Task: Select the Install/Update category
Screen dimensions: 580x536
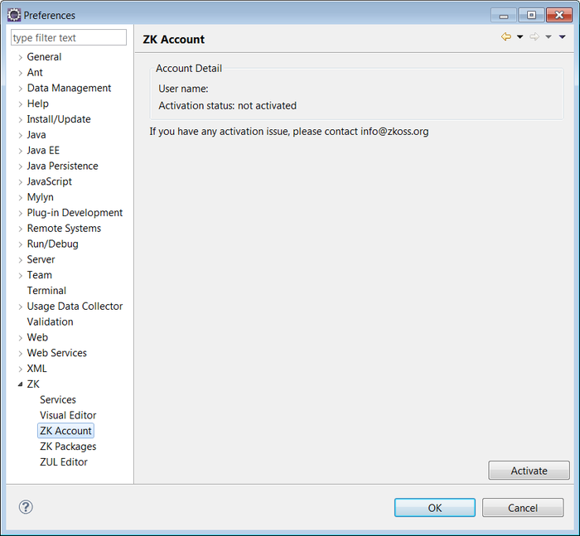Action: (x=59, y=119)
